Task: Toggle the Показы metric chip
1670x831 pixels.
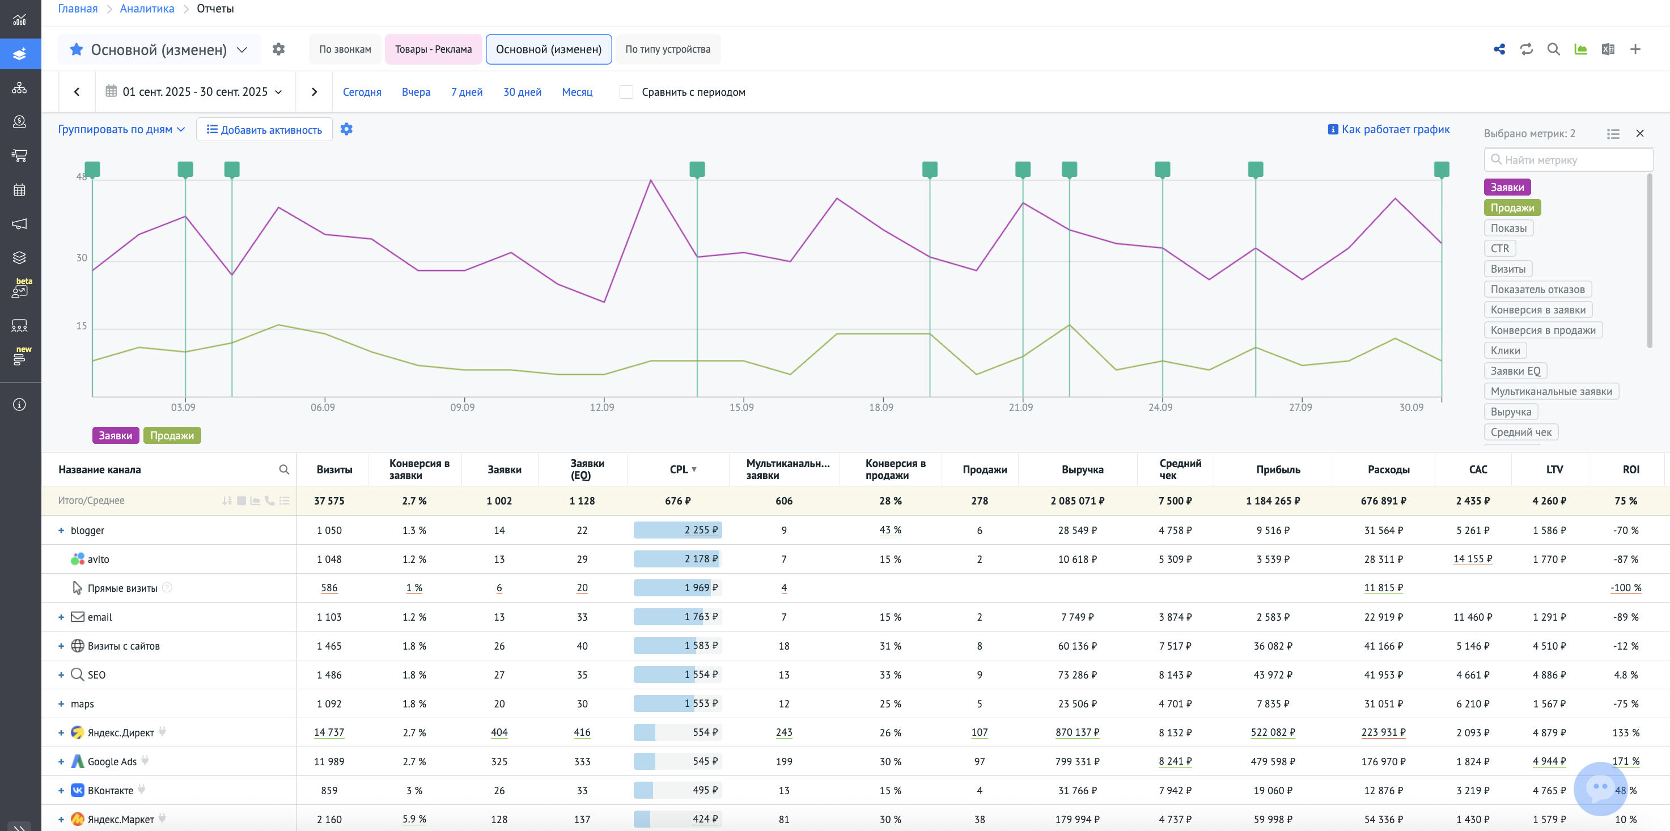Action: [x=1508, y=228]
